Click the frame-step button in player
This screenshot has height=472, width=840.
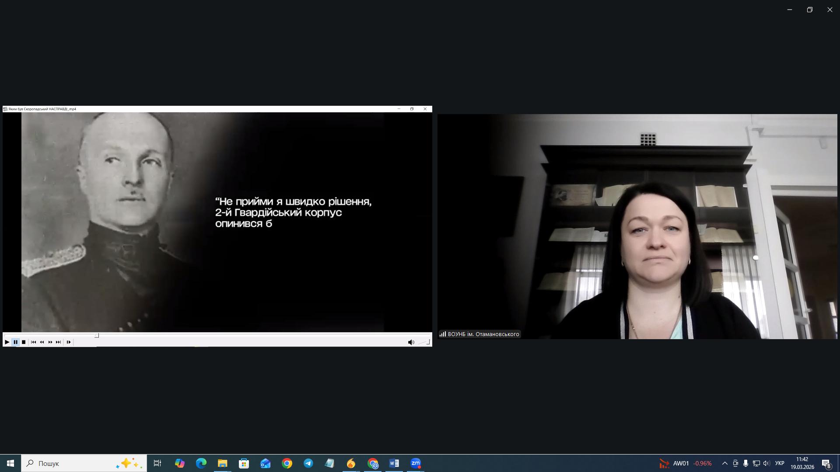tap(69, 342)
